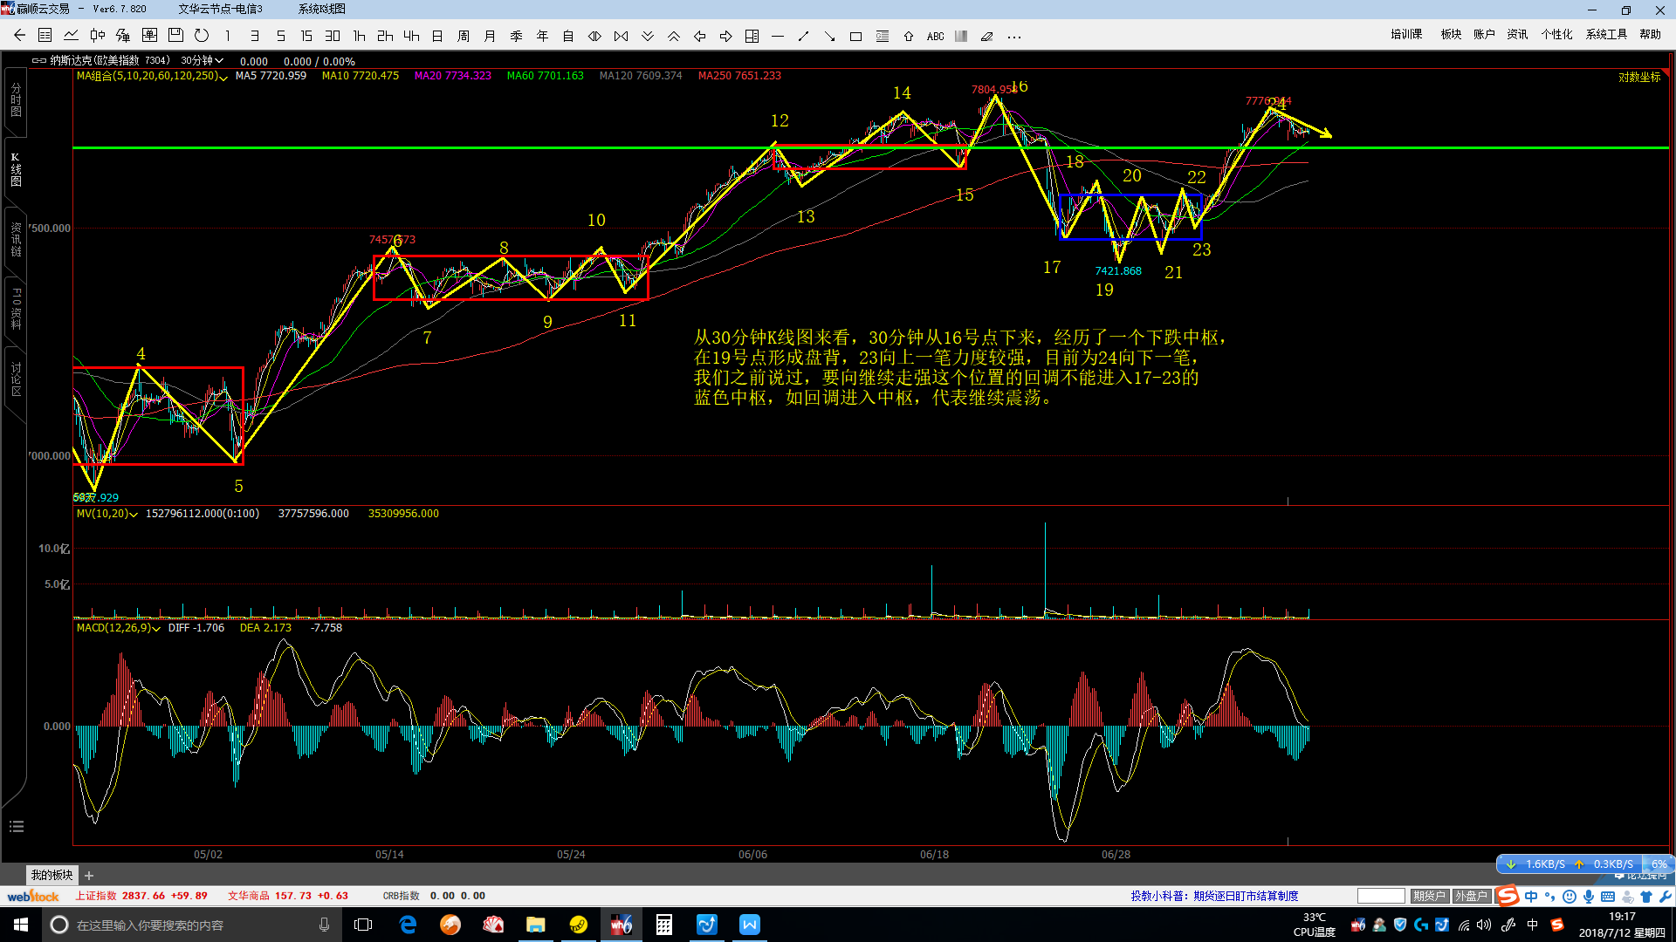
Task: Open 期货逐日盯市结算制度 link
Action: tap(1246, 896)
